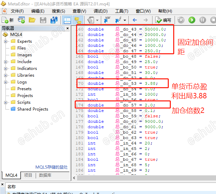Click code line with value 3.88

(x=123, y=83)
